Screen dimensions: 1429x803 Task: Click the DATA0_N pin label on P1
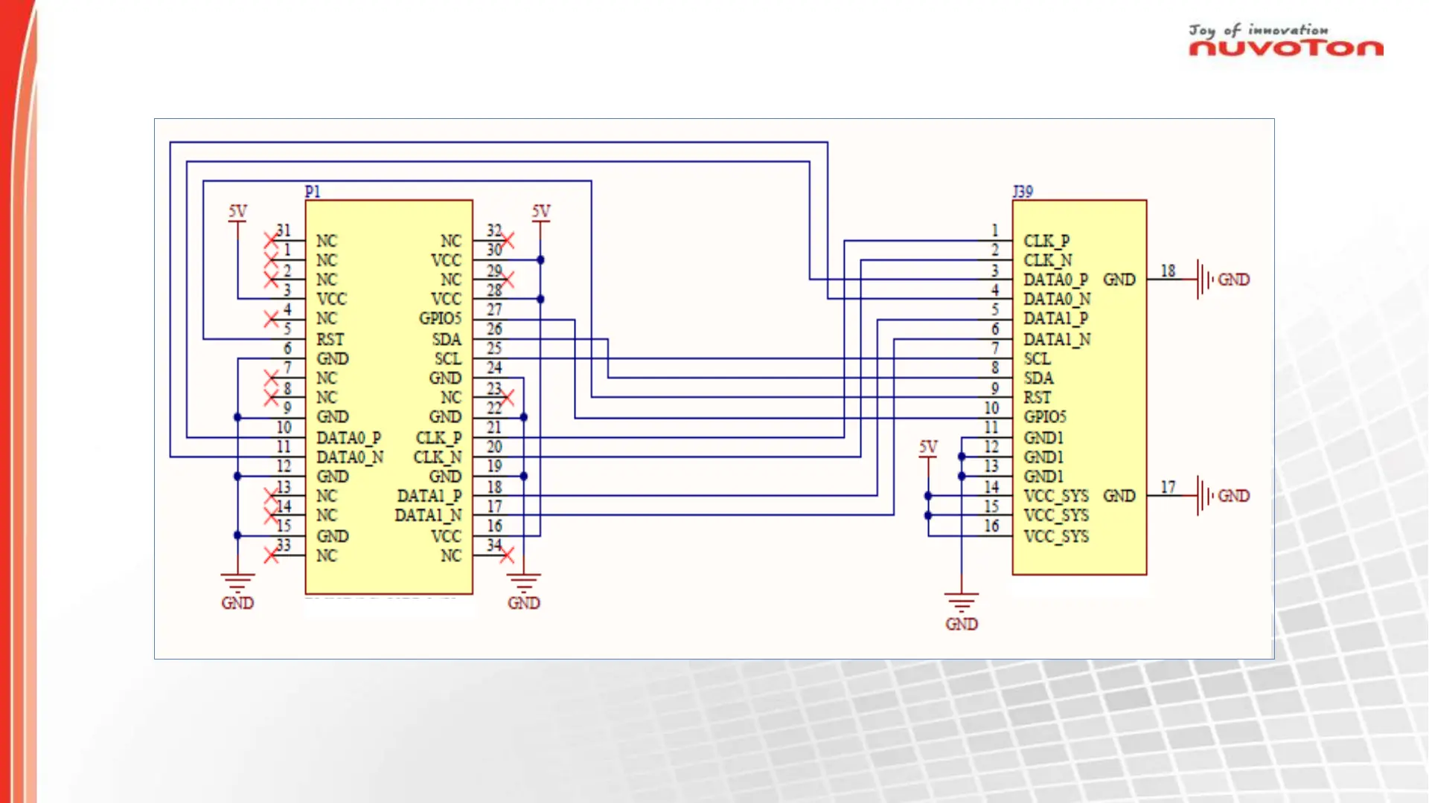coord(350,457)
